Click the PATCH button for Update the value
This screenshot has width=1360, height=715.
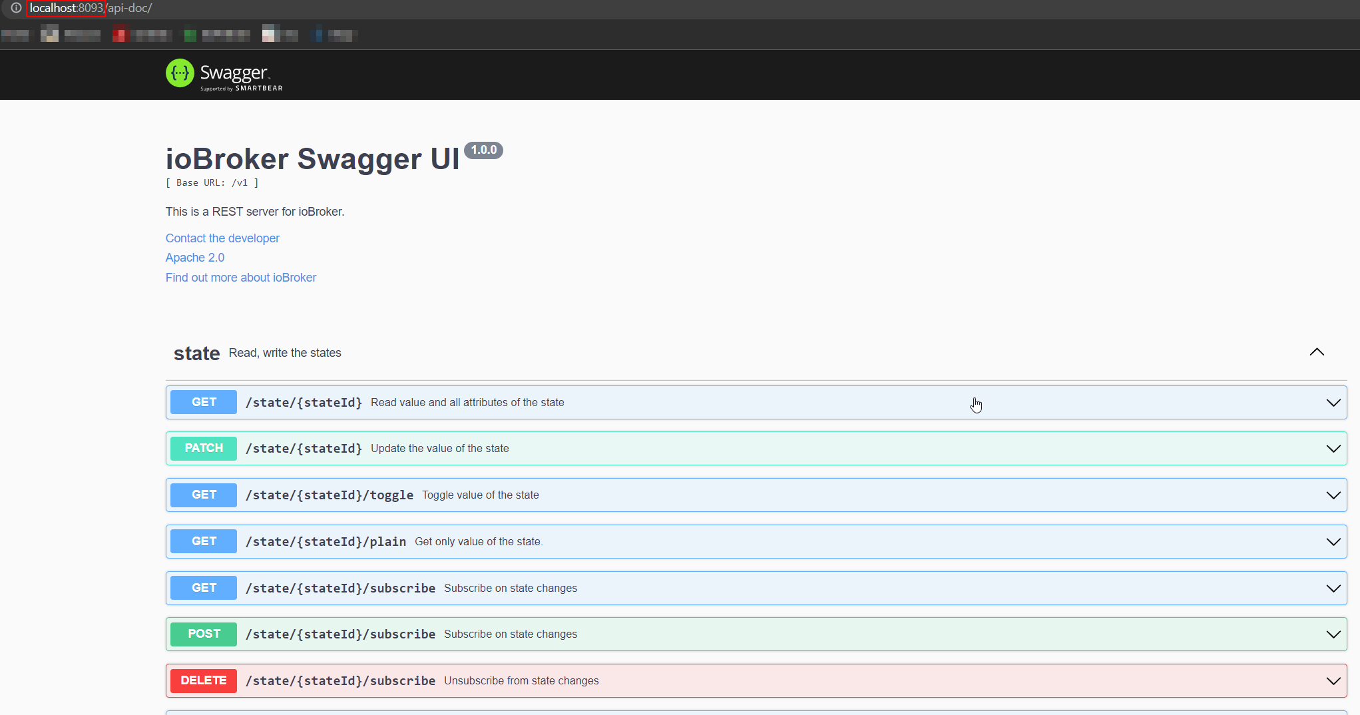coord(204,448)
